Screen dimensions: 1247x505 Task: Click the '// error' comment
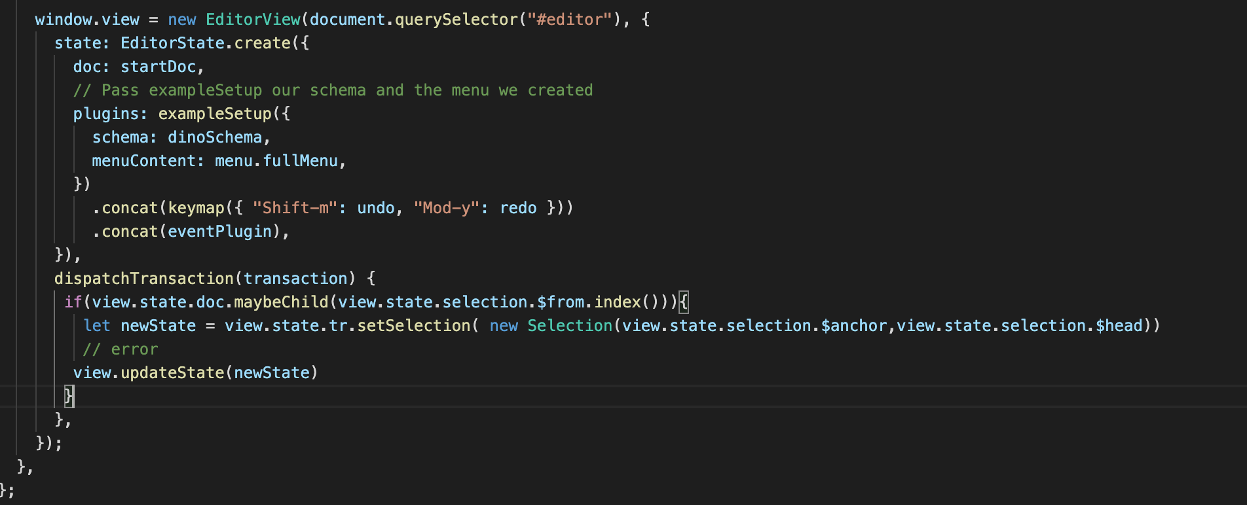point(121,349)
